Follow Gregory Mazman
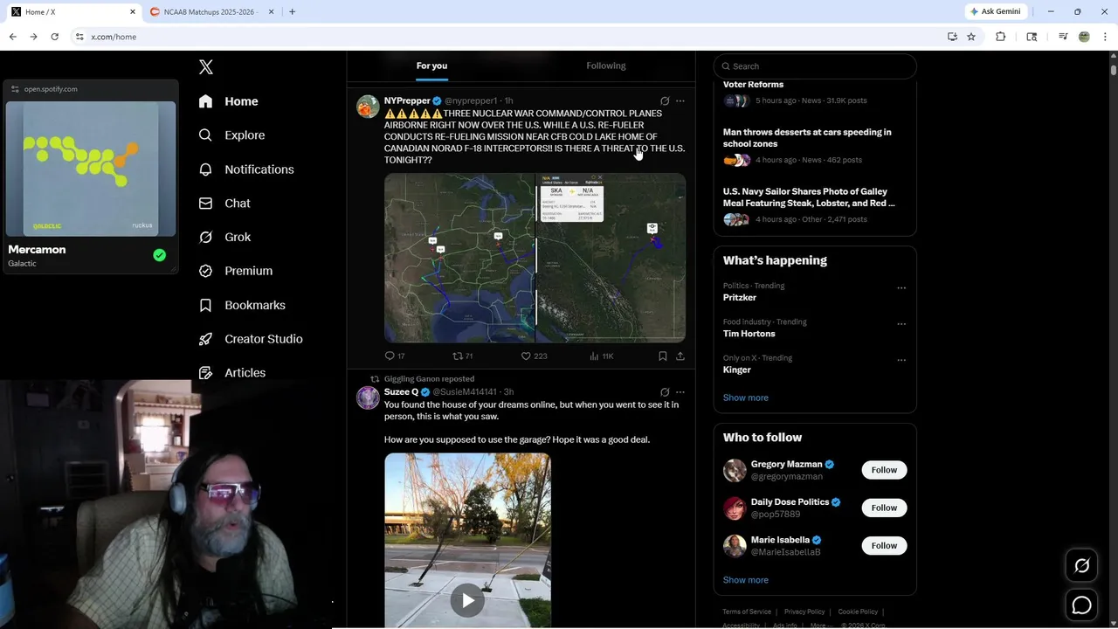The image size is (1118, 629). point(884,470)
